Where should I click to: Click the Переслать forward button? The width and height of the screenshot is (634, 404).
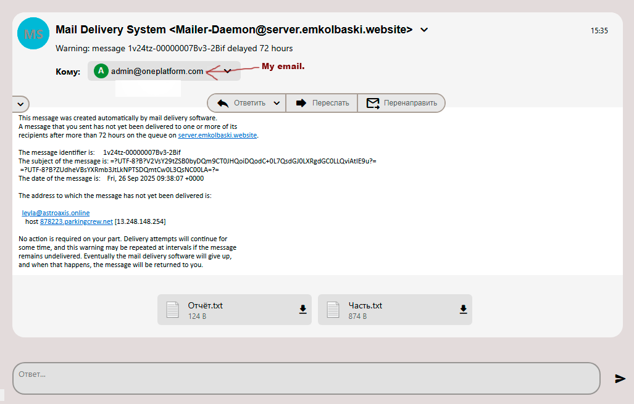coord(322,103)
